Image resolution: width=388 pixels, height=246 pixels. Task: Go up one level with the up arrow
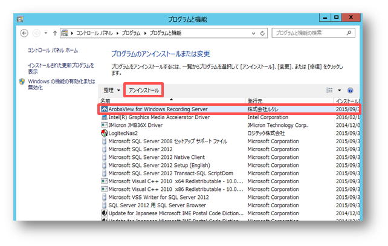(55, 33)
